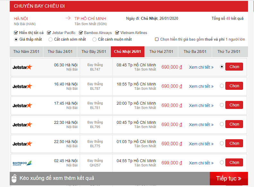Uncheck Vietnam Airlines airline filter
This screenshot has height=187, width=254.
click(x=117, y=33)
